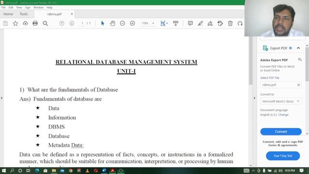Click the Metadata bullet item text
Viewport: 309px width, 174px height.
66,145
